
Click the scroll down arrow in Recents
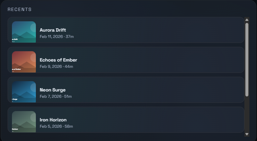tap(247, 134)
